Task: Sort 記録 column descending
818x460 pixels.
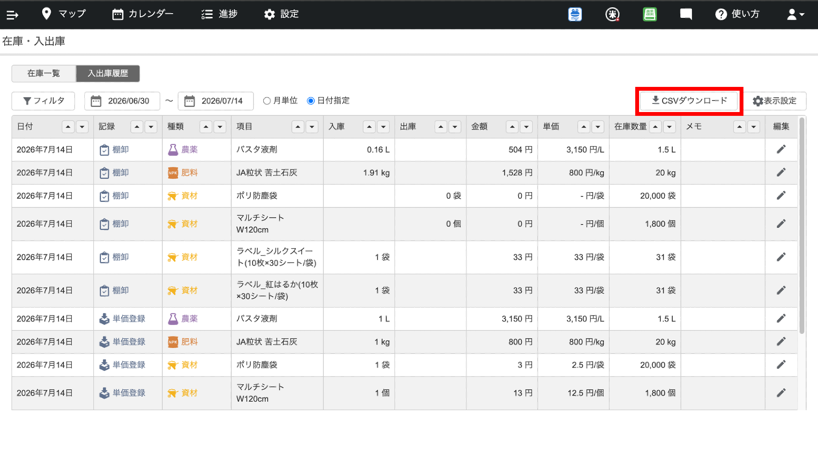Action: click(151, 126)
